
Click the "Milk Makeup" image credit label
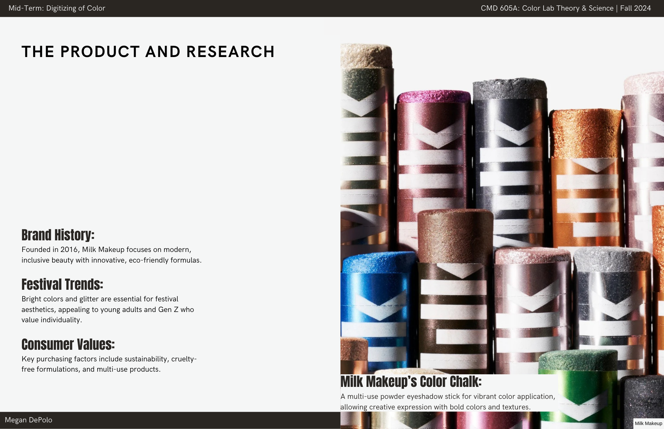point(648,423)
